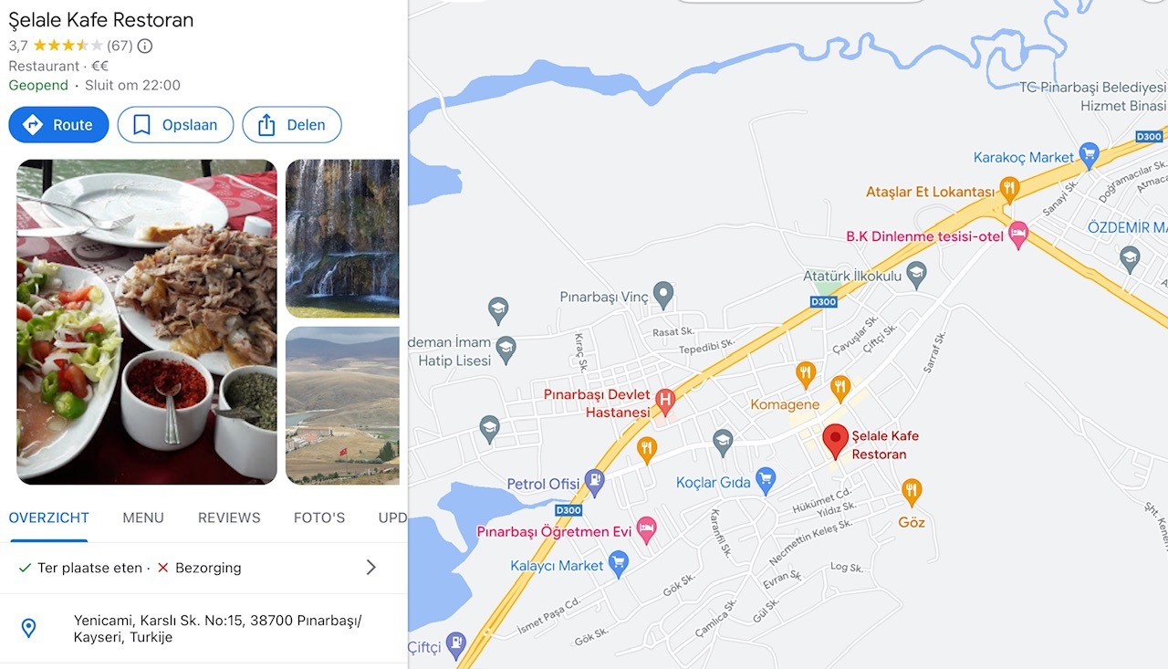Viewport: 1168px width, 669px height.
Task: Go to the FOTO'S tab
Action: tap(319, 517)
